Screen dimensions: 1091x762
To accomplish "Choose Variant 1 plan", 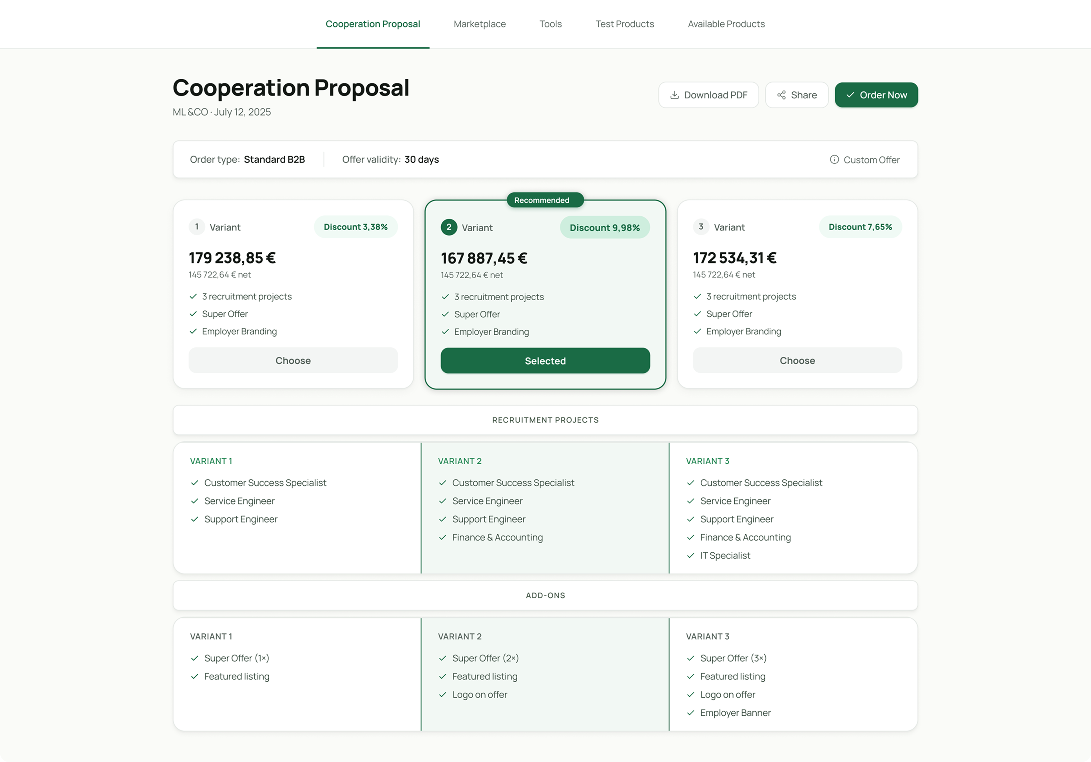I will pos(293,360).
